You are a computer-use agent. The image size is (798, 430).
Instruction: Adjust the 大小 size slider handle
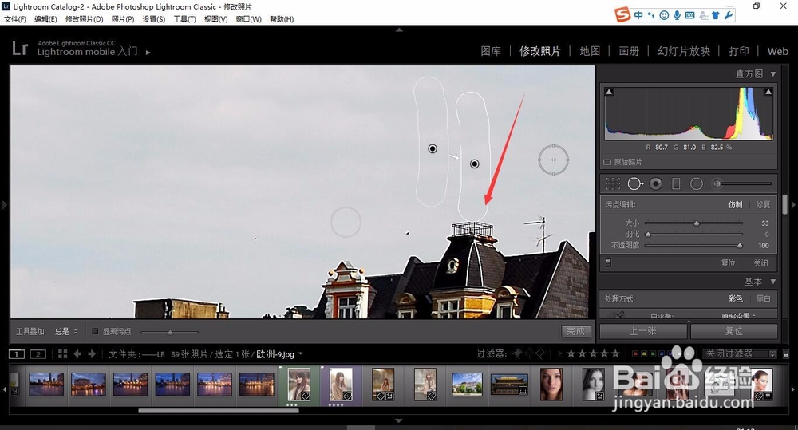point(697,223)
